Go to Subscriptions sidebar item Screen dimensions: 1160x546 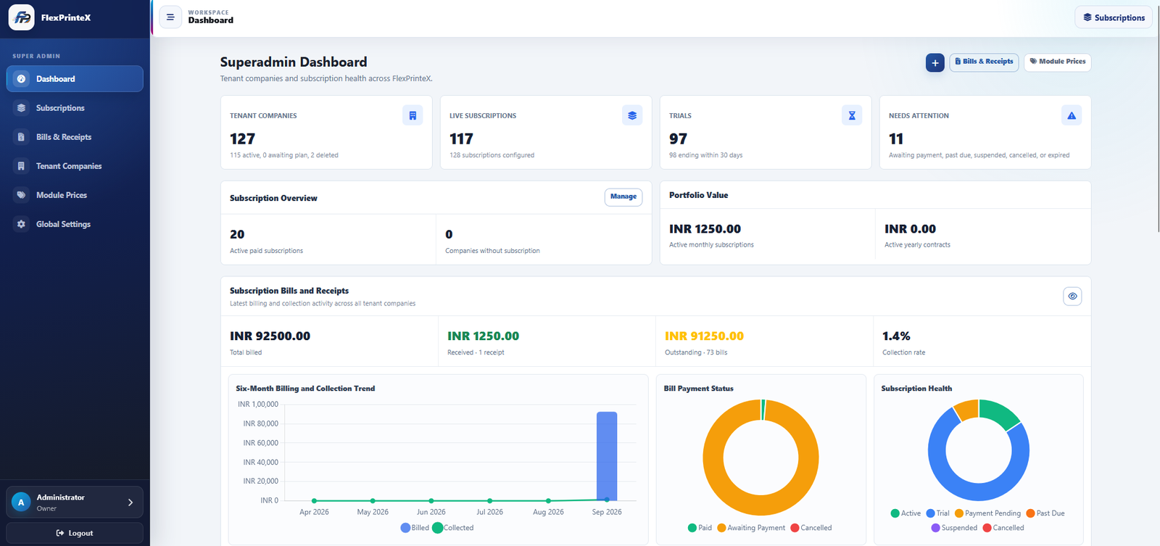(75, 108)
